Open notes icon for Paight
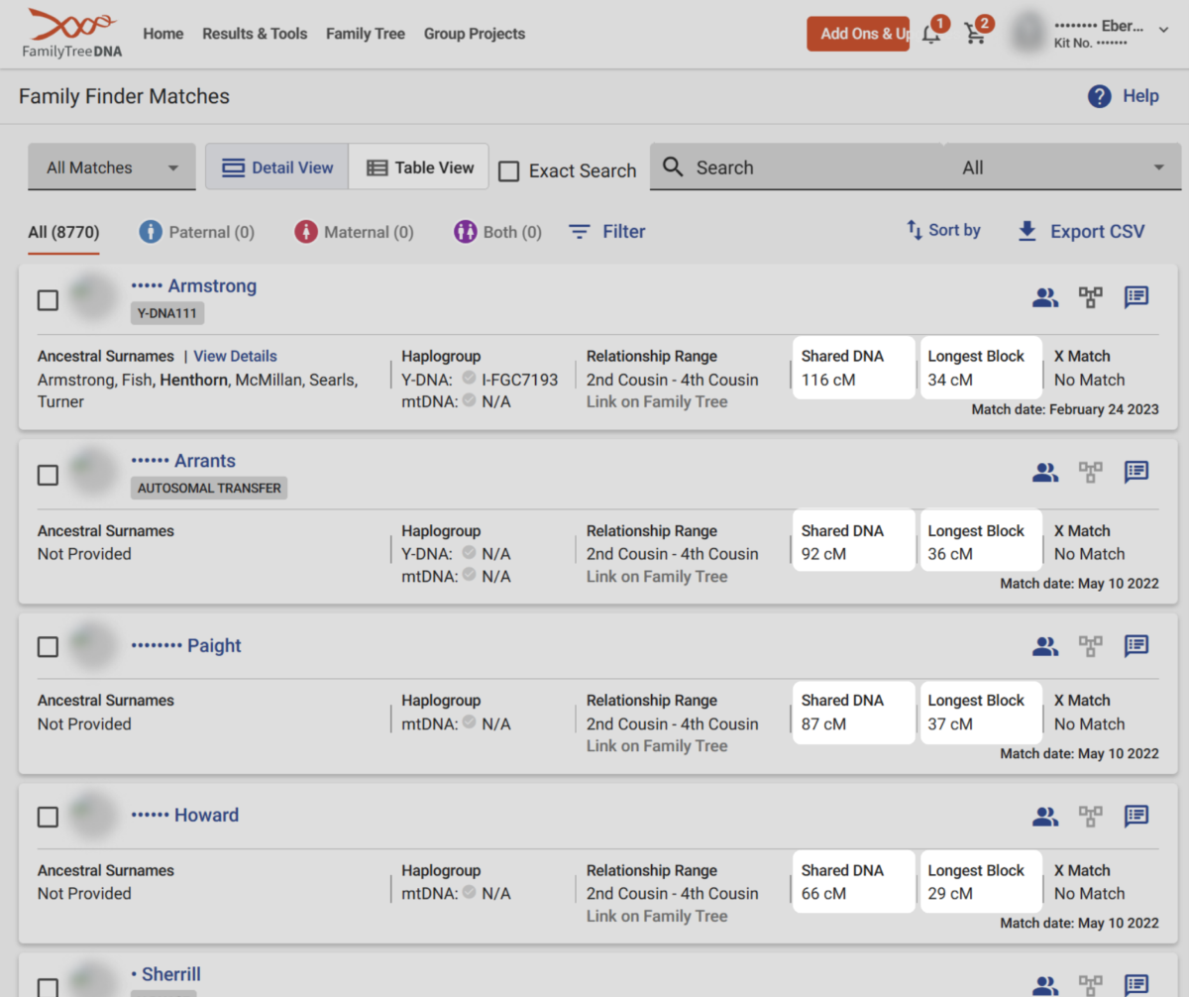The height and width of the screenshot is (997, 1189). coord(1136,647)
